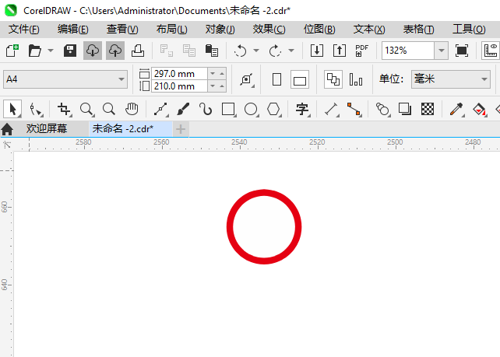Click the Paste clipboard icon
The width and height of the screenshot is (500, 357).
coord(211,51)
